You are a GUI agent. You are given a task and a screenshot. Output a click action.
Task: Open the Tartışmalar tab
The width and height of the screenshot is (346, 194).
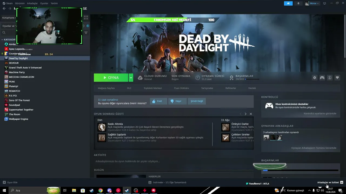click(x=207, y=88)
